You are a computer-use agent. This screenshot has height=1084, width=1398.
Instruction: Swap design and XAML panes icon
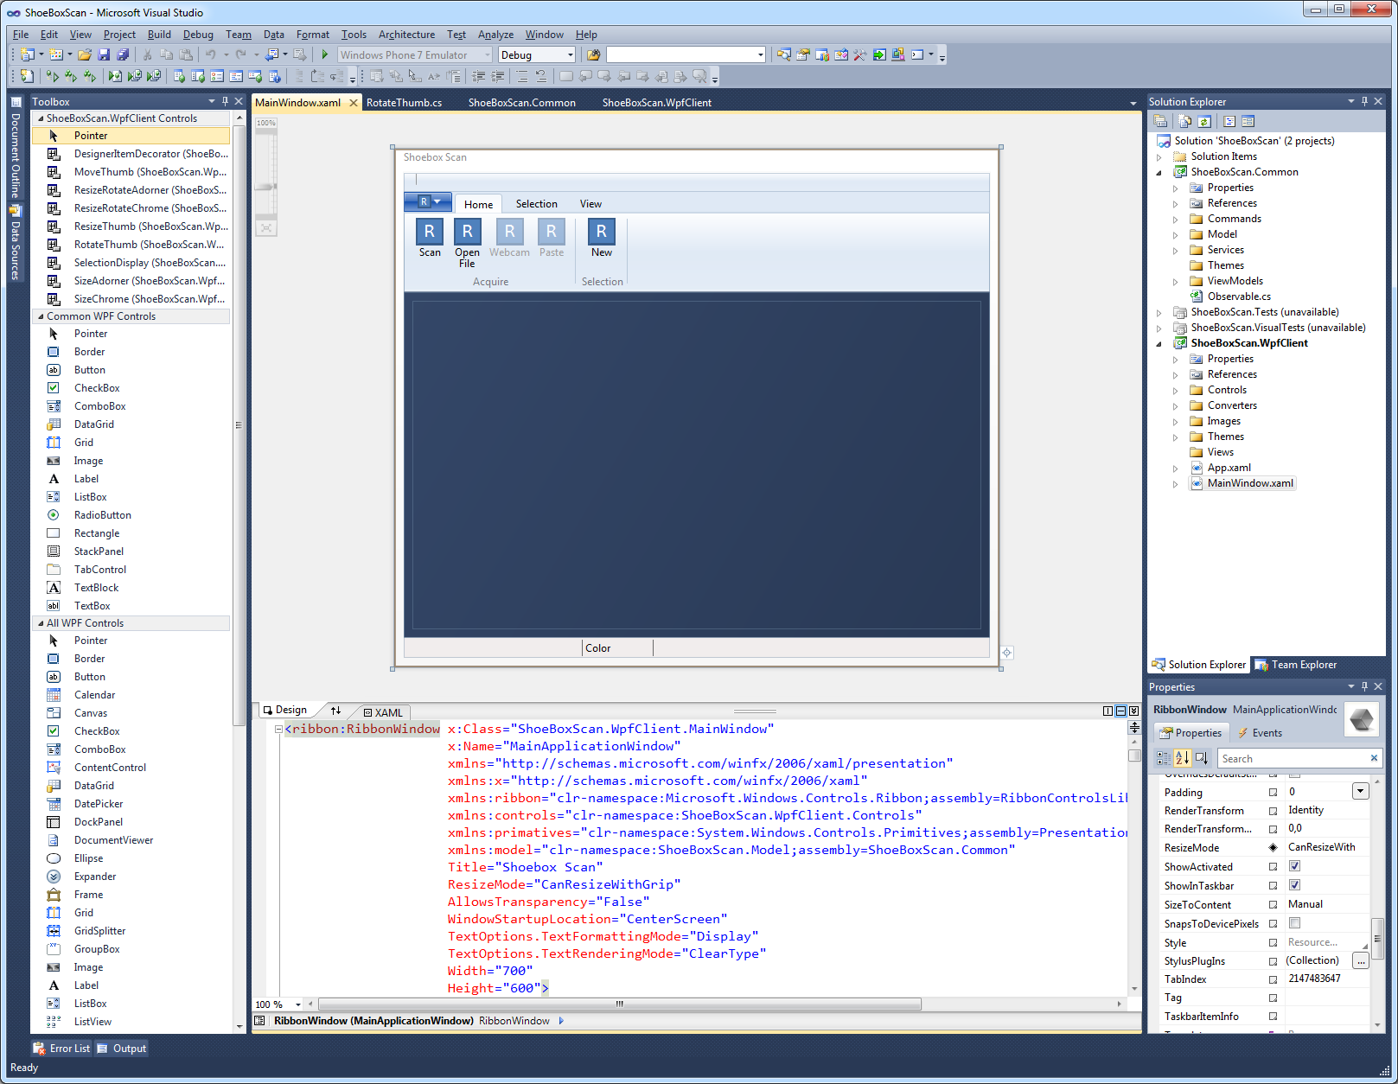click(x=335, y=711)
